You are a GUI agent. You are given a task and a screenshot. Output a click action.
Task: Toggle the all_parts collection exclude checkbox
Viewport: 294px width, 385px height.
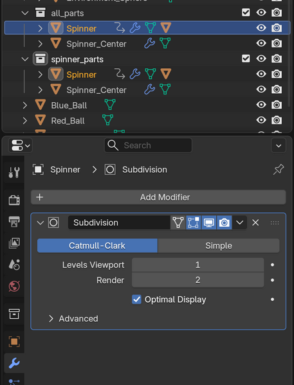pyautogui.click(x=246, y=12)
